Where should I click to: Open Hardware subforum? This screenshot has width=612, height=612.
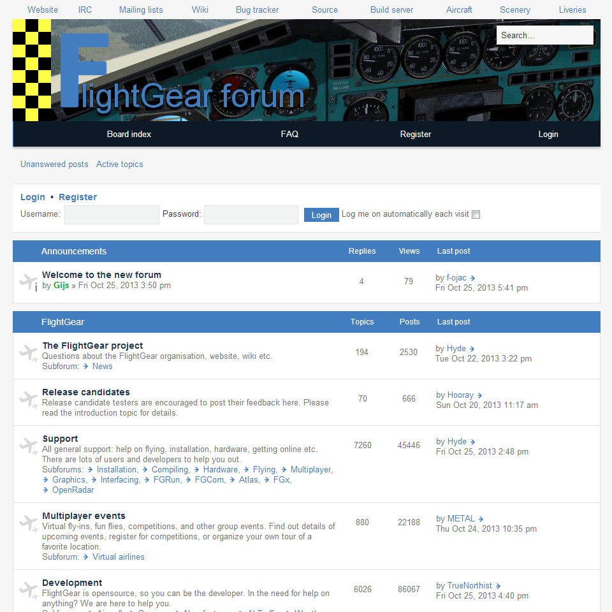coord(221,470)
